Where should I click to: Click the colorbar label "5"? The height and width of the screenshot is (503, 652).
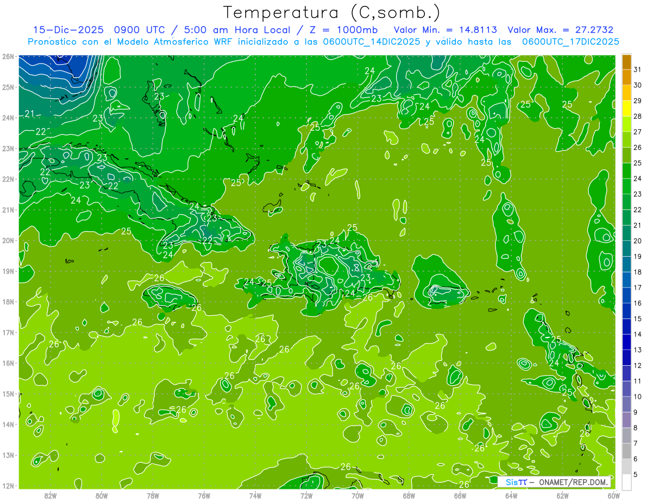636,474
